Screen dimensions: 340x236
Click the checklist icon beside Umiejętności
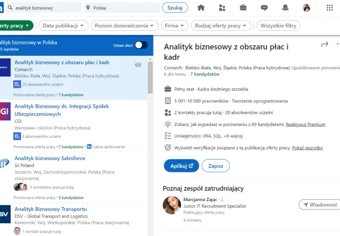tap(168, 136)
